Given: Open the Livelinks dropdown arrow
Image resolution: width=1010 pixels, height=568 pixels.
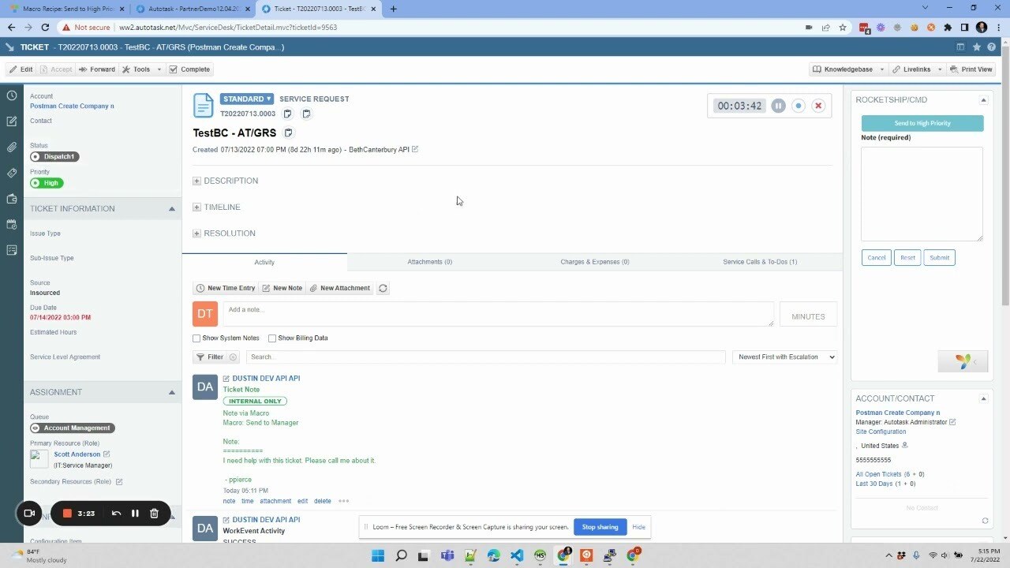Looking at the screenshot, I should click(940, 69).
